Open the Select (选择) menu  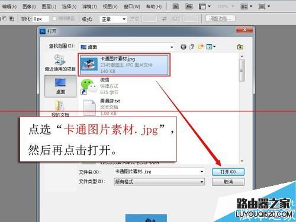coord(69,7)
